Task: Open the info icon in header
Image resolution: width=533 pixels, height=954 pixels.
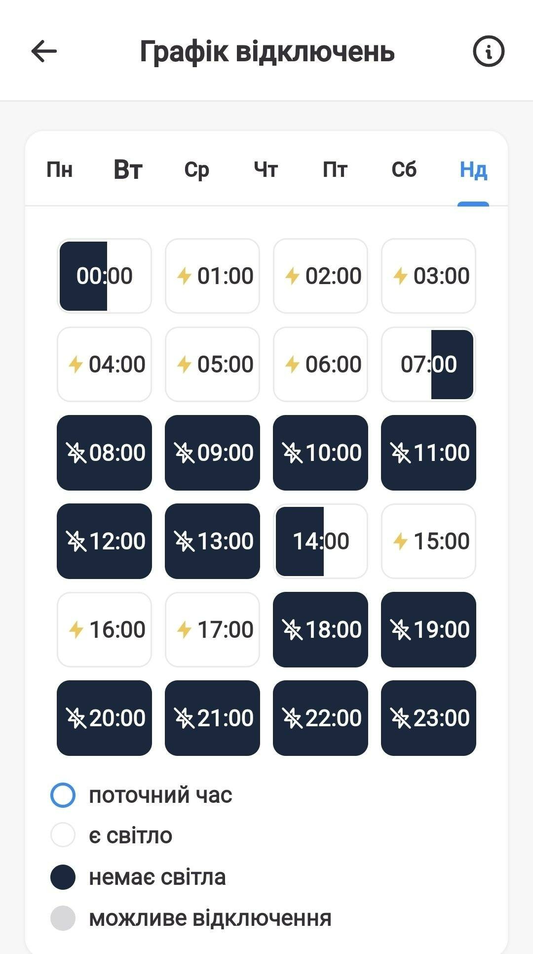Action: point(489,51)
